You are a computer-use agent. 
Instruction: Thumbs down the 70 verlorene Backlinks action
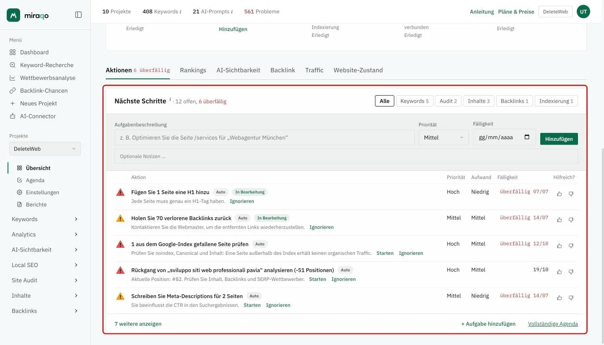tap(571, 220)
